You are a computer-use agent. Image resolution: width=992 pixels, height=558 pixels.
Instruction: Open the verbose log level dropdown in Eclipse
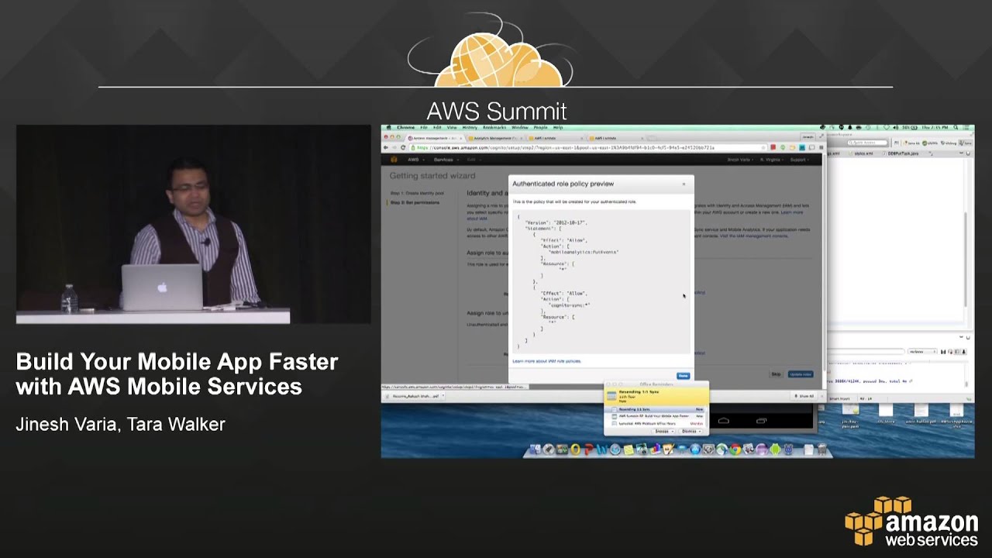click(921, 351)
